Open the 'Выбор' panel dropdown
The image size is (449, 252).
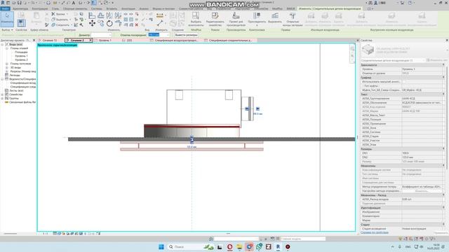7,29
